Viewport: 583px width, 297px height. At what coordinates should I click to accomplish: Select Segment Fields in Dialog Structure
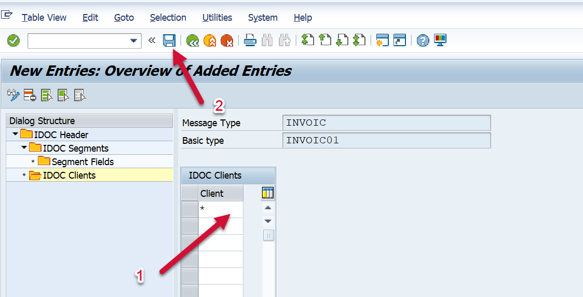(x=83, y=161)
